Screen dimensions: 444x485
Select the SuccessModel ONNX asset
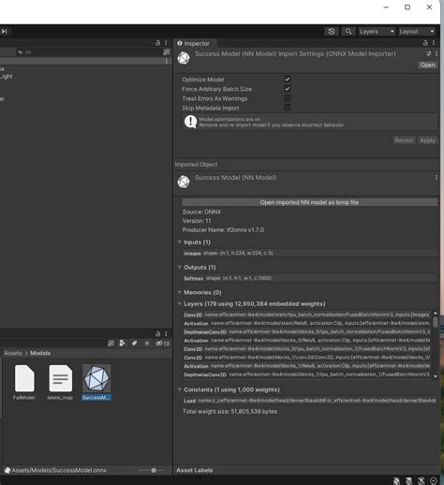tap(96, 382)
